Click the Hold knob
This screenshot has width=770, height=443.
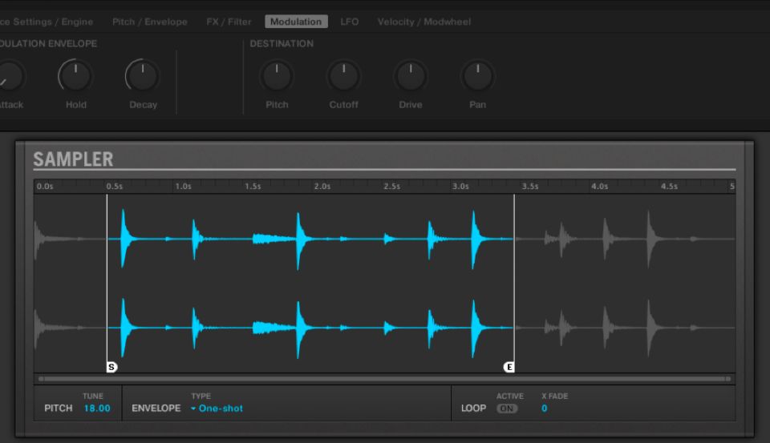(x=75, y=77)
